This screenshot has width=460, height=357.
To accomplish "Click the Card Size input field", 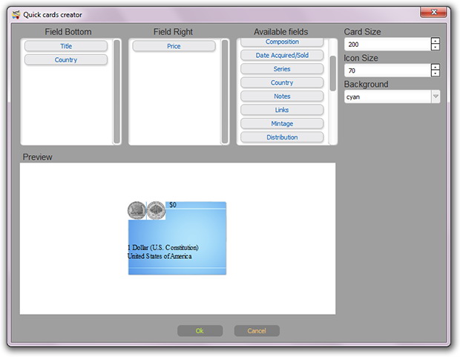I will [387, 45].
